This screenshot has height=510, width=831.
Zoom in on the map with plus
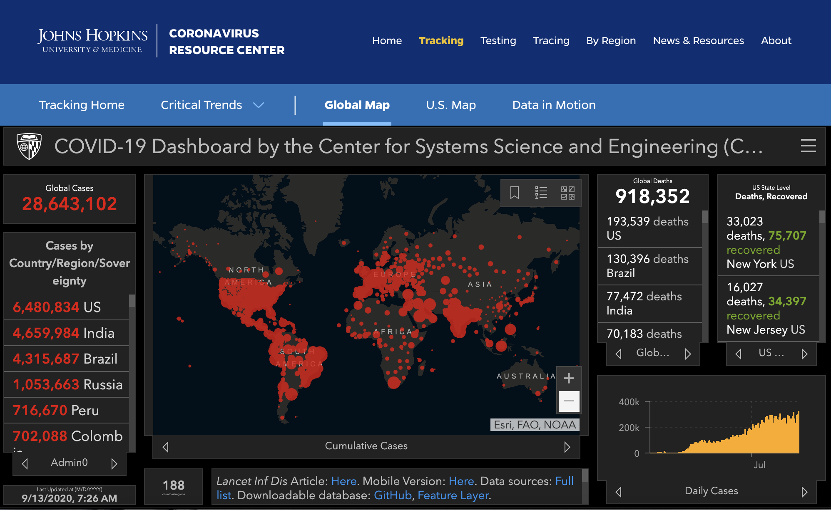click(x=569, y=378)
